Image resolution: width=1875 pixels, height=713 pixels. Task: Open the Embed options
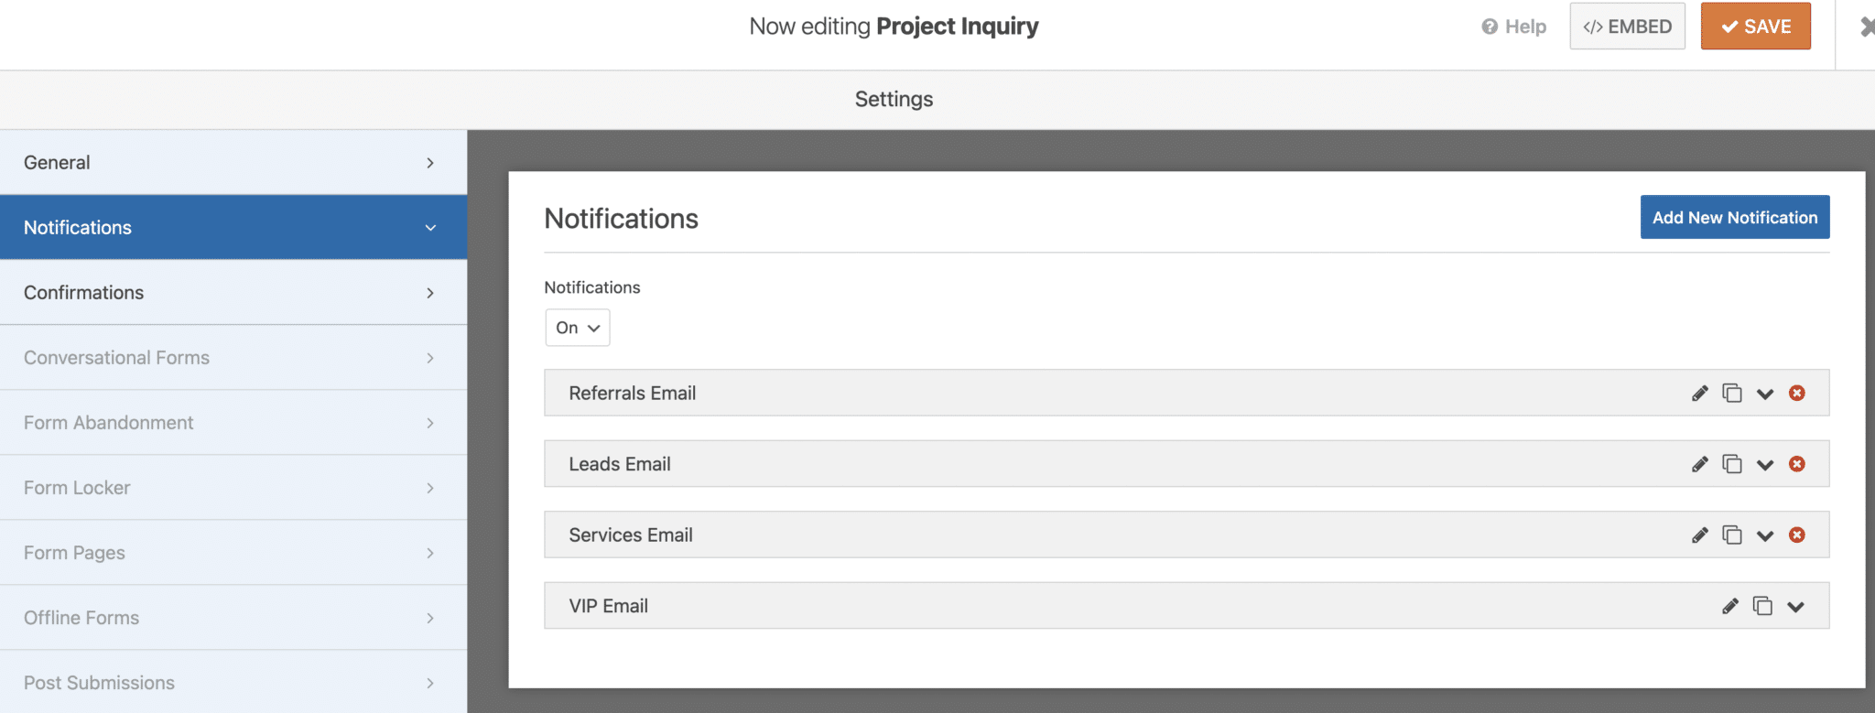(1627, 26)
